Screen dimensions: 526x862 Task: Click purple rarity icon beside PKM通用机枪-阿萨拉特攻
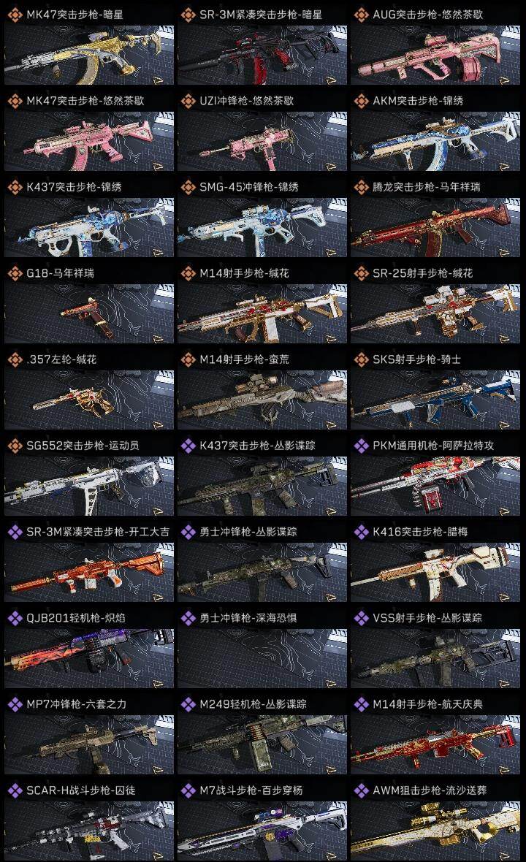coord(361,446)
